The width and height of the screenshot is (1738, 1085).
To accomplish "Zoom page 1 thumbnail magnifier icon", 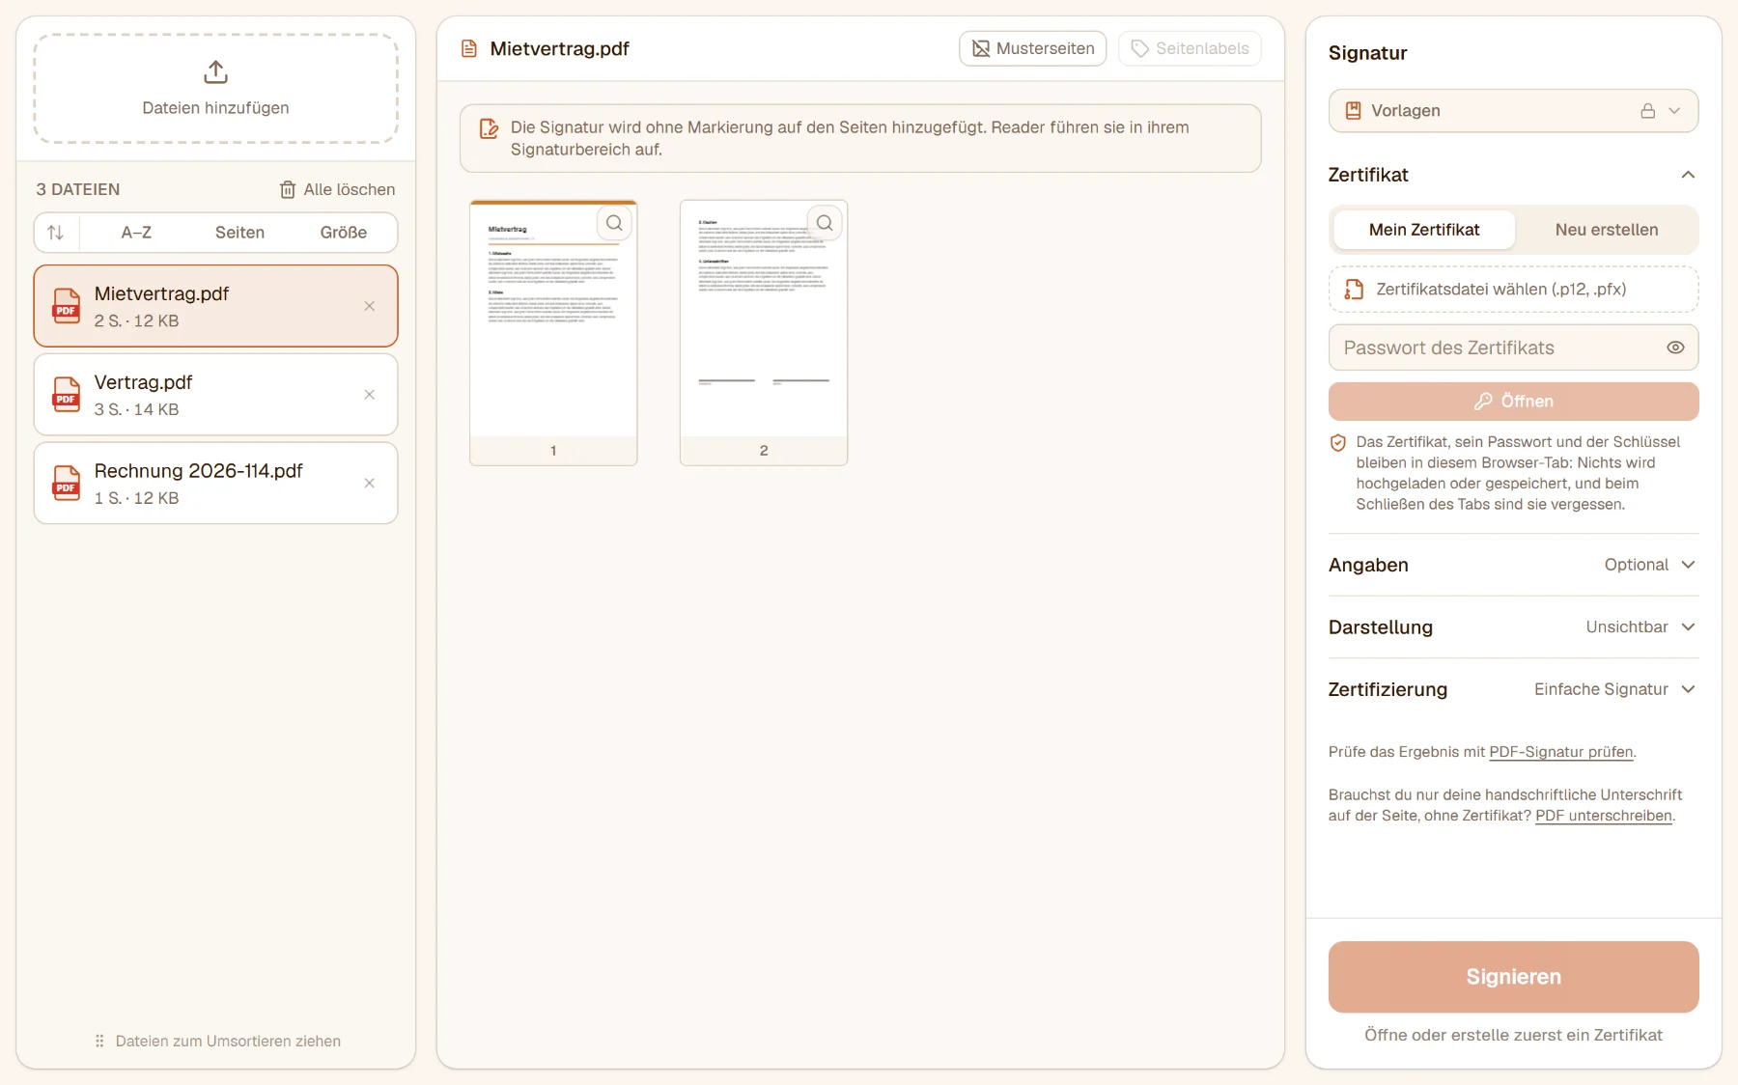I will coord(614,223).
